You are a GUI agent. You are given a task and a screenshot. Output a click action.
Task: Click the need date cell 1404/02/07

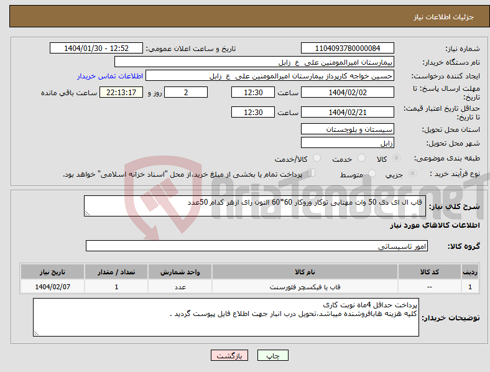tap(52, 287)
